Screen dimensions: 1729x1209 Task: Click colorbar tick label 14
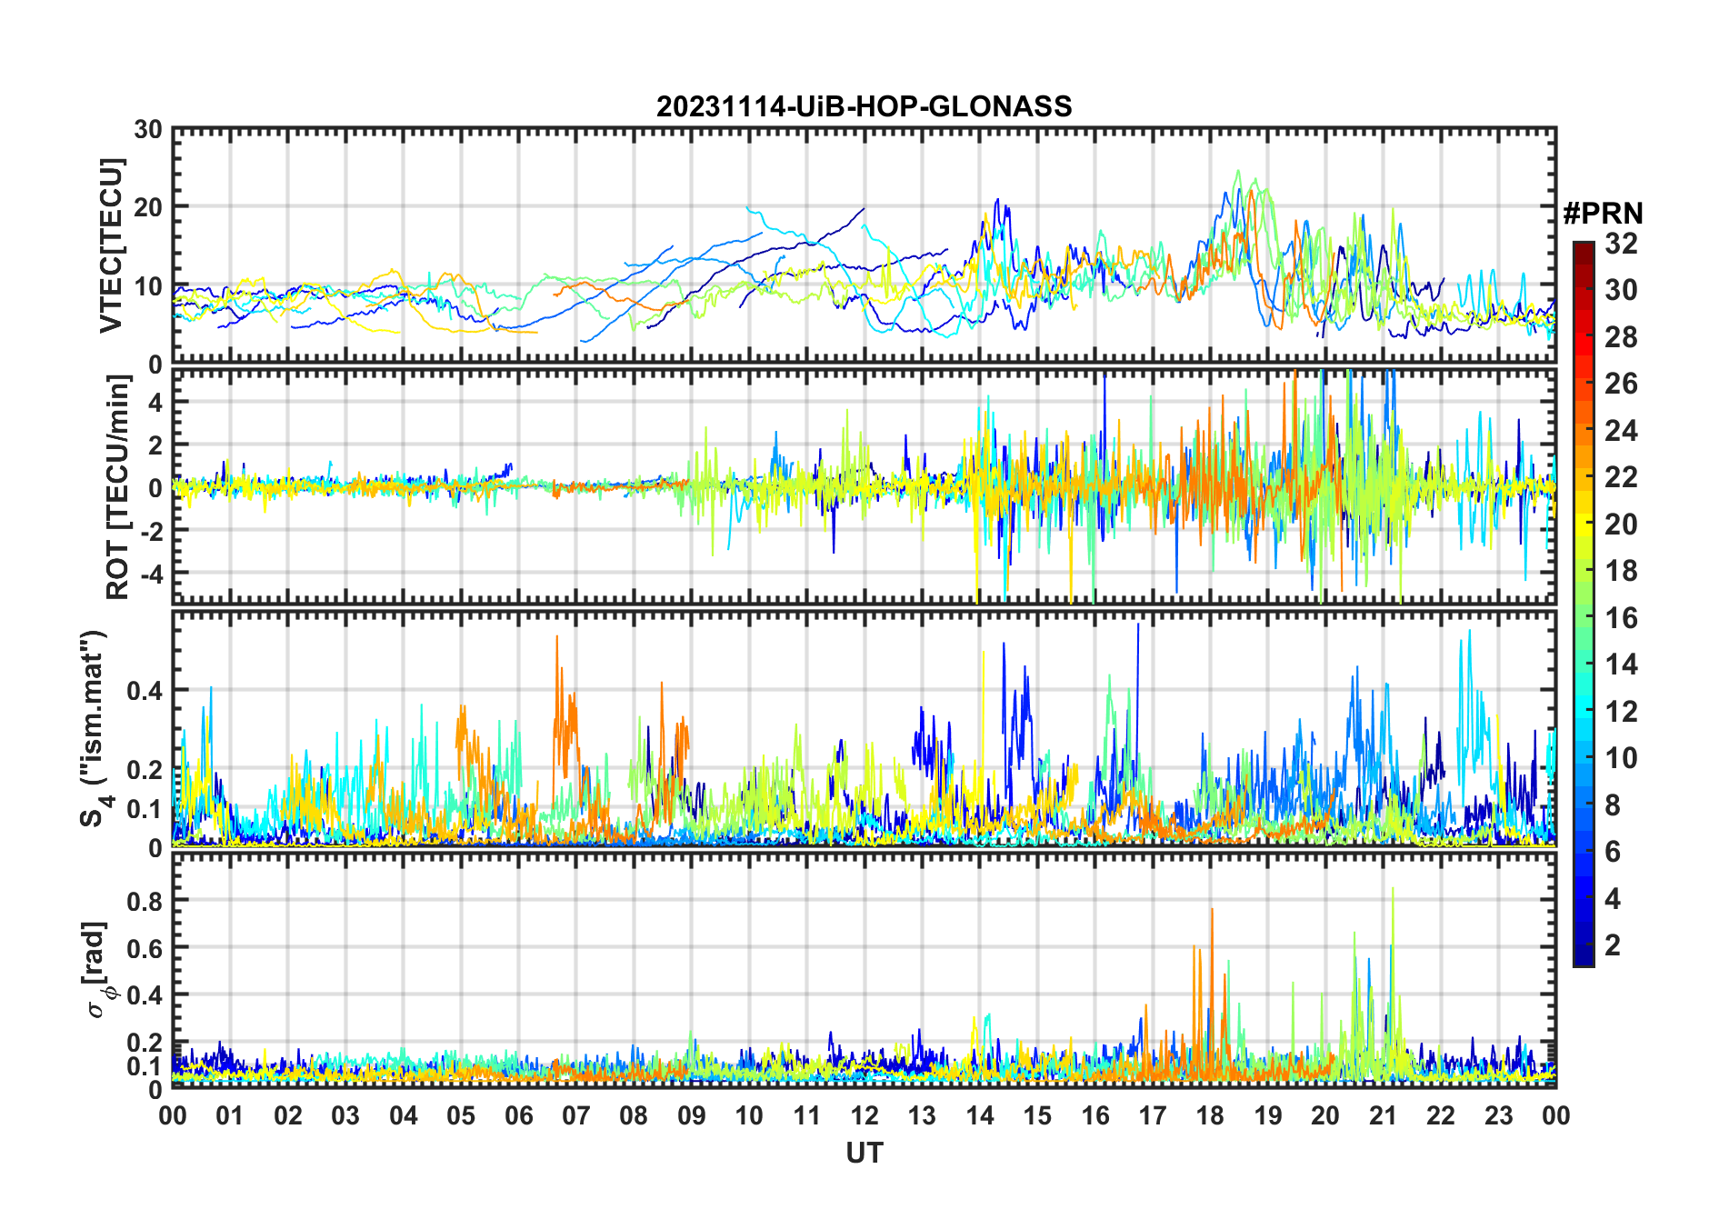[1621, 664]
